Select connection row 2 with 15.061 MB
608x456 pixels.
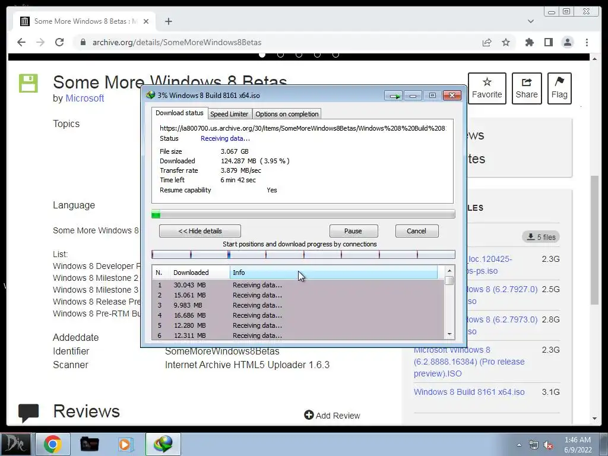[x=298, y=295]
